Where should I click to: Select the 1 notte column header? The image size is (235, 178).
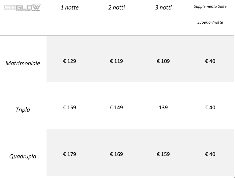click(x=69, y=7)
